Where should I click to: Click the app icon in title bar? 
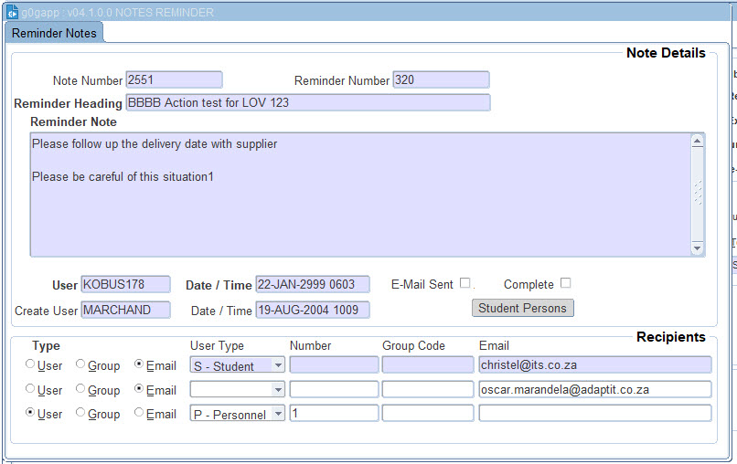tap(13, 13)
